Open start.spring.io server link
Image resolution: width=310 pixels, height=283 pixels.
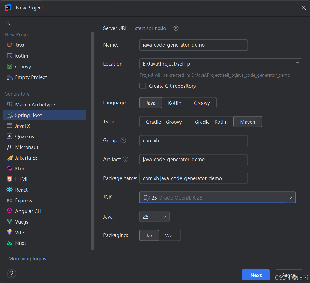pyautogui.click(x=151, y=28)
